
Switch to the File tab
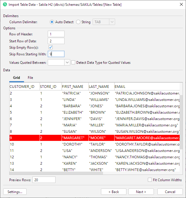click(30, 78)
